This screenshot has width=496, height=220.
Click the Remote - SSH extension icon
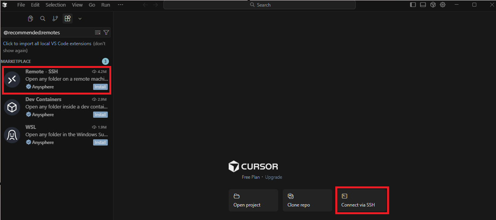point(12,79)
